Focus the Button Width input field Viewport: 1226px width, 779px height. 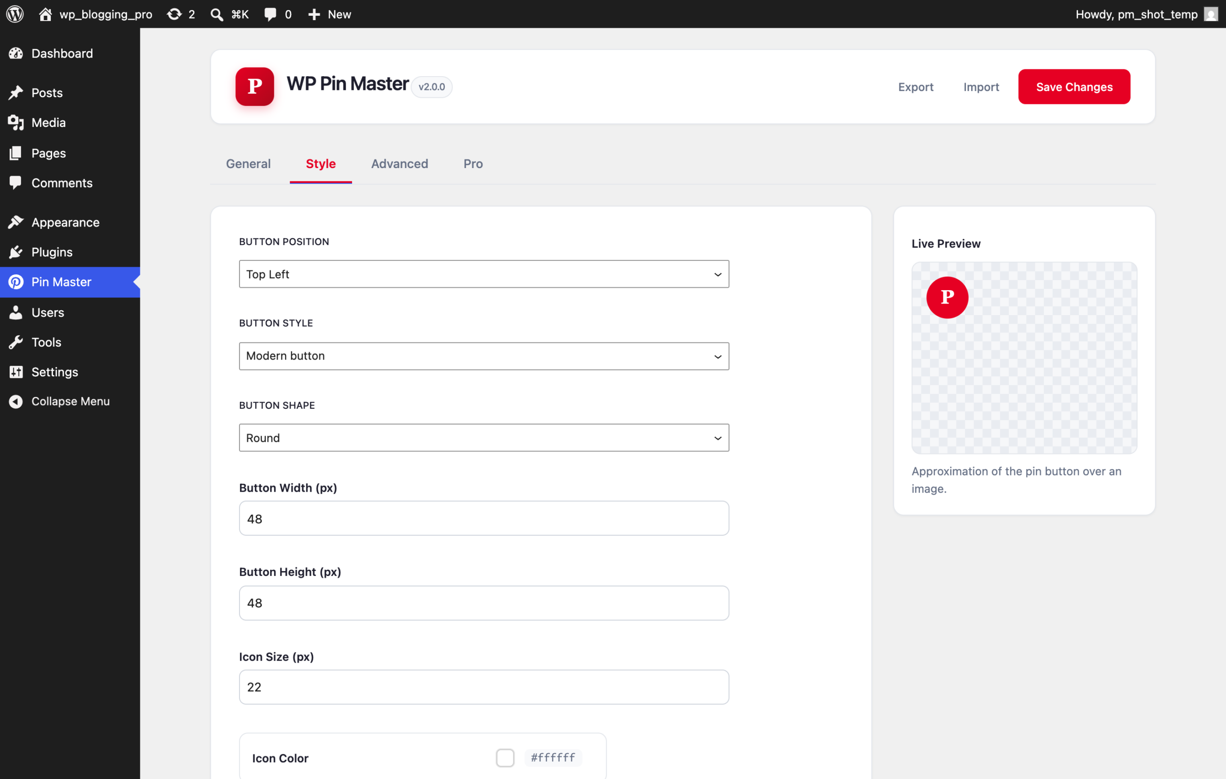pos(484,519)
